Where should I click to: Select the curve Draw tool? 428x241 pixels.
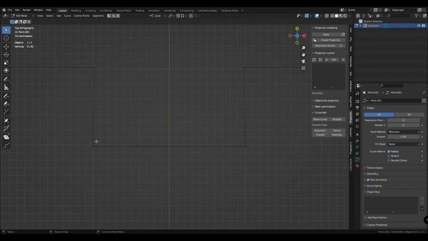6,96
